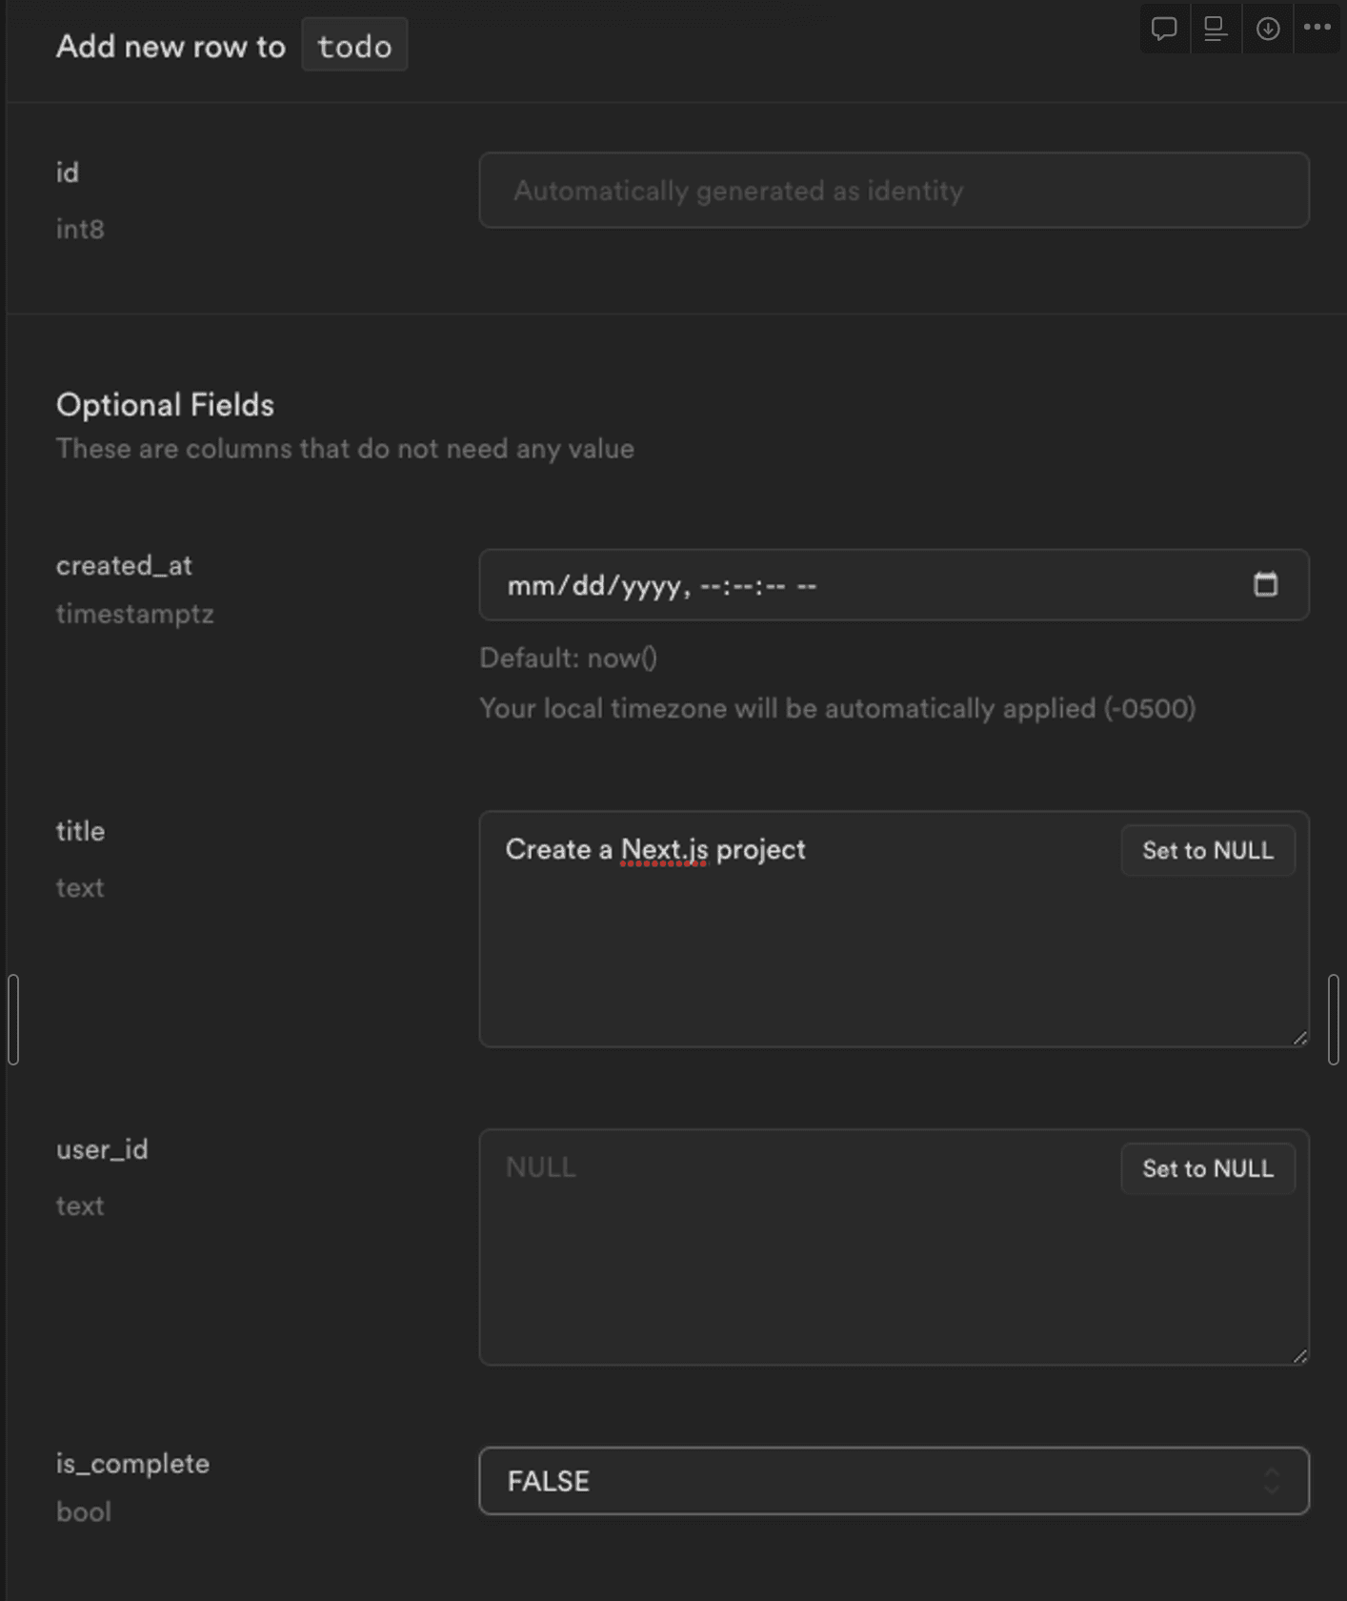Click the todo table name badge
The width and height of the screenshot is (1347, 1601).
click(x=354, y=46)
